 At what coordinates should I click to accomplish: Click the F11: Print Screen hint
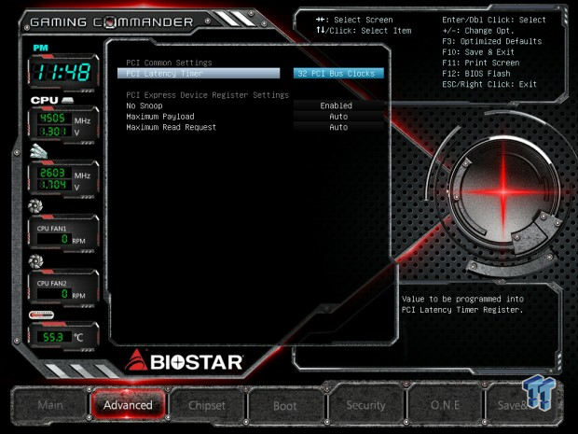coord(481,63)
